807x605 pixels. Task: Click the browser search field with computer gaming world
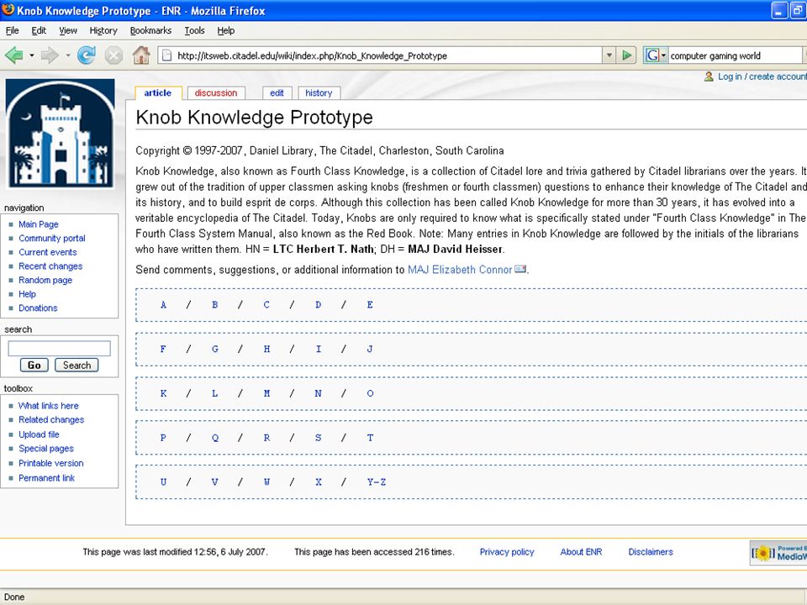(x=735, y=55)
